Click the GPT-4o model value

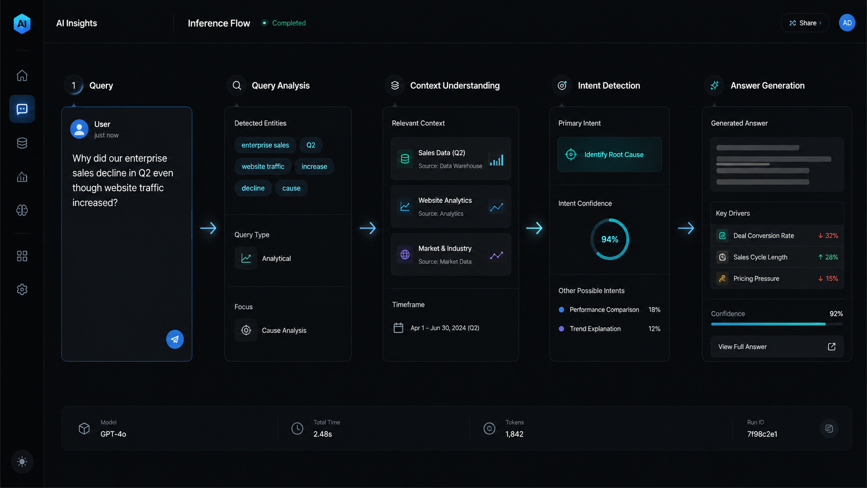coord(113,434)
